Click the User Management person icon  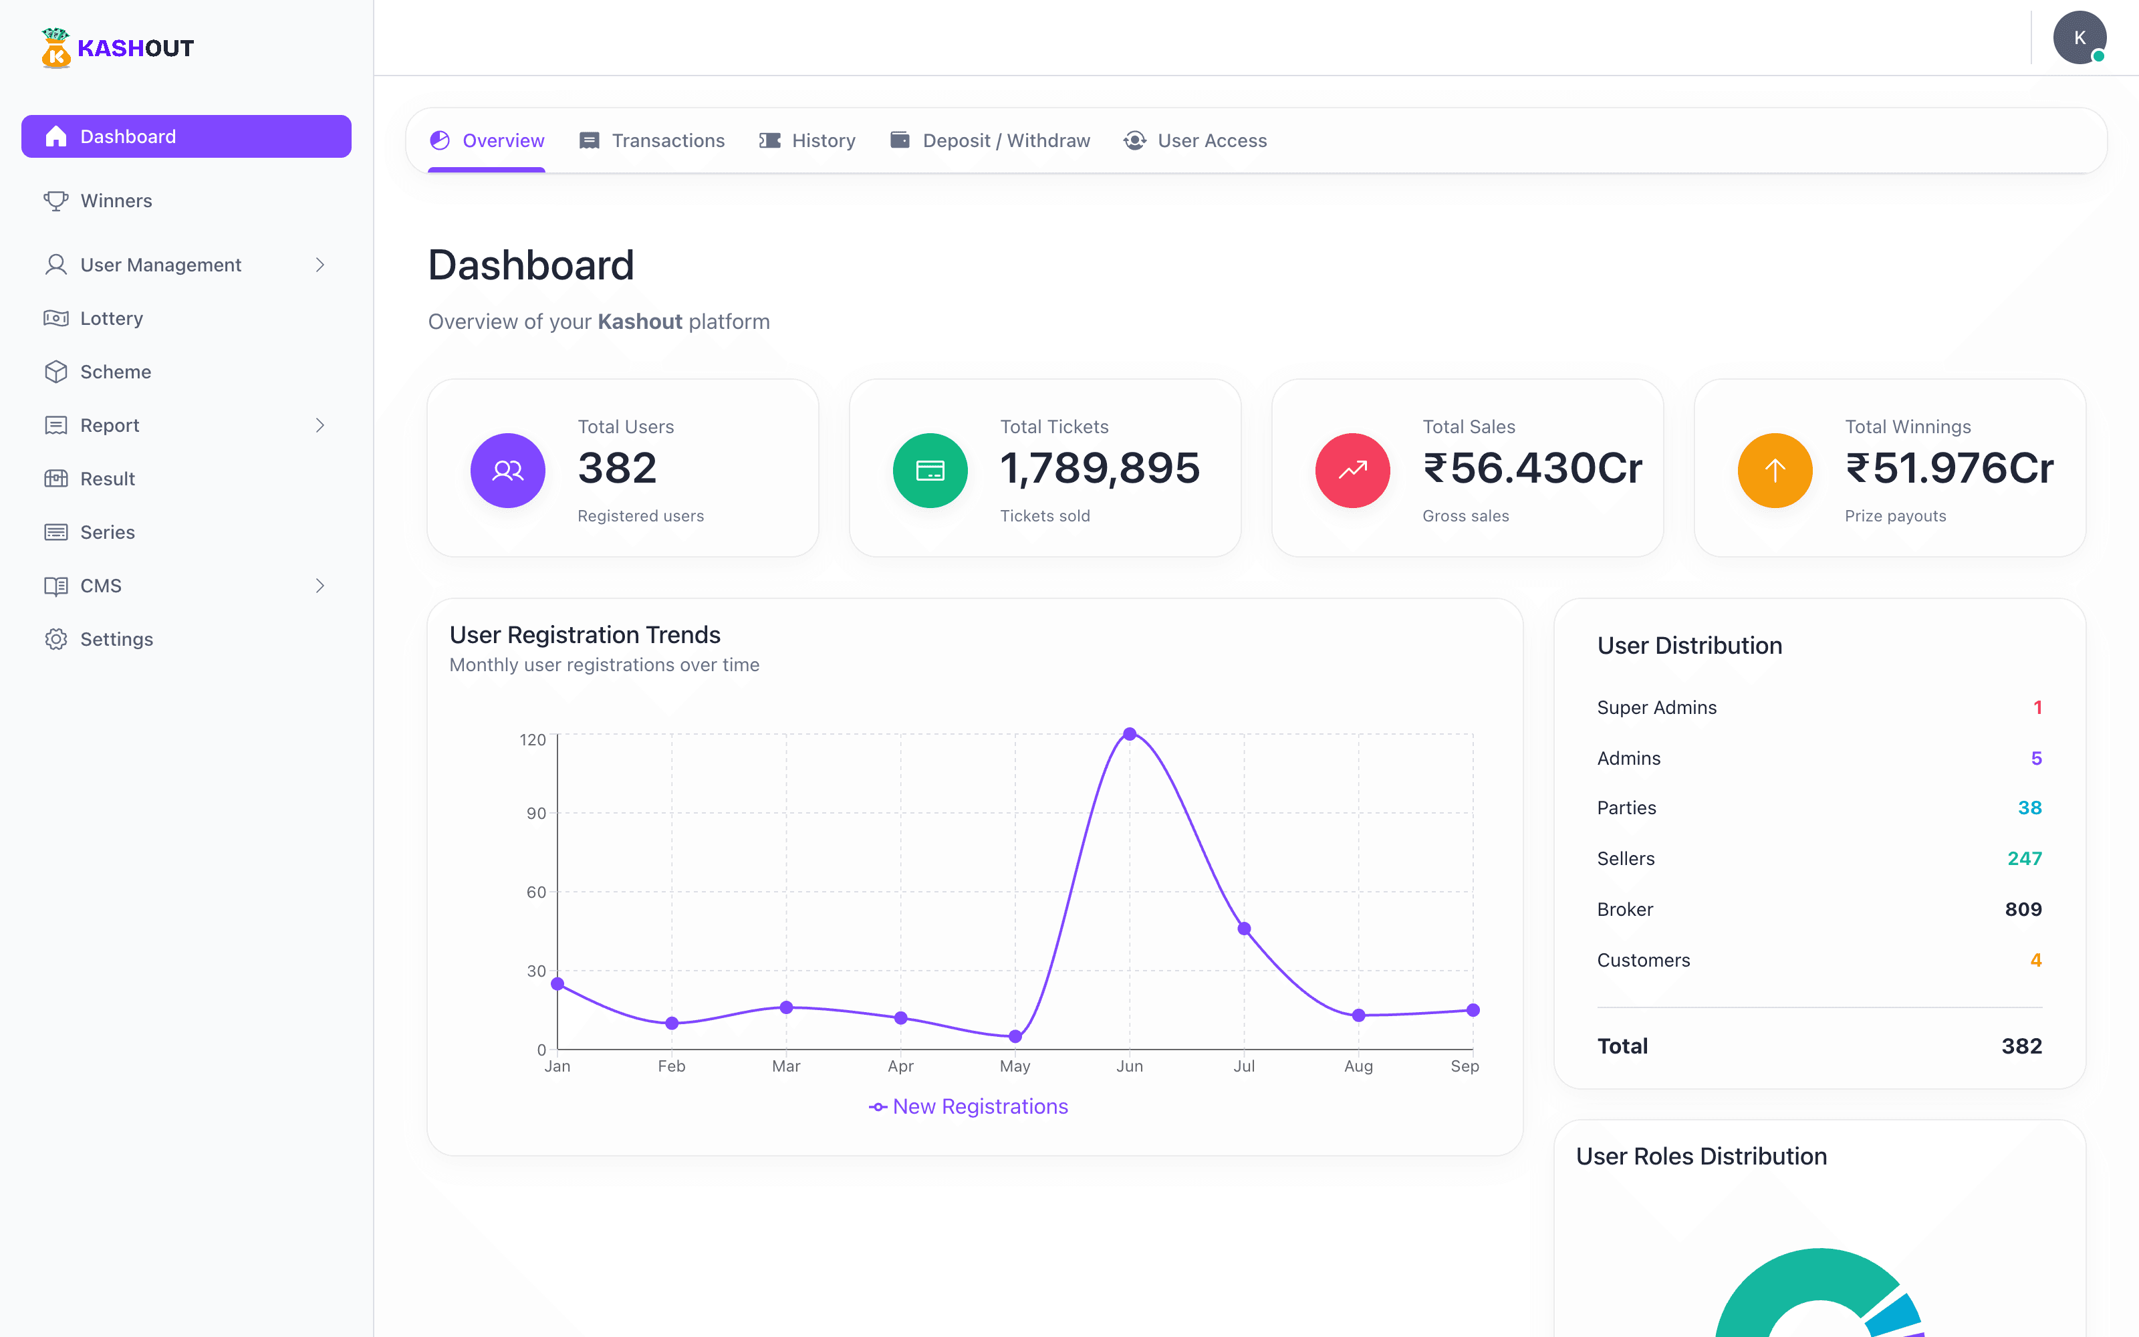pyautogui.click(x=55, y=265)
